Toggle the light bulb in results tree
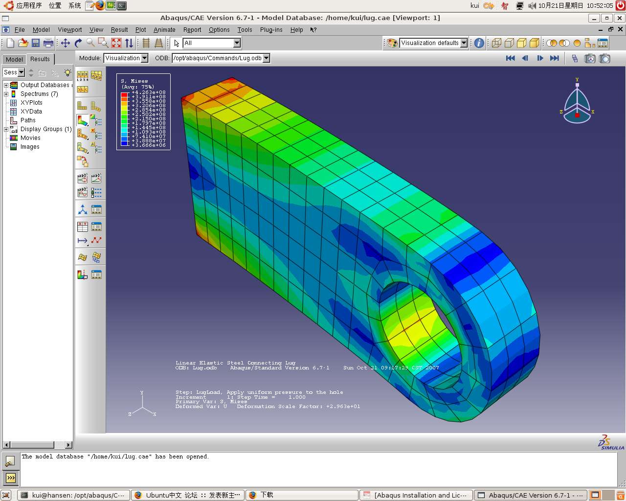 67,72
